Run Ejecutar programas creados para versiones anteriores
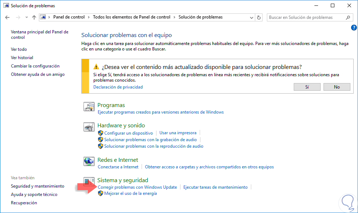Image resolution: width=358 pixels, height=213 pixels. pos(160,112)
